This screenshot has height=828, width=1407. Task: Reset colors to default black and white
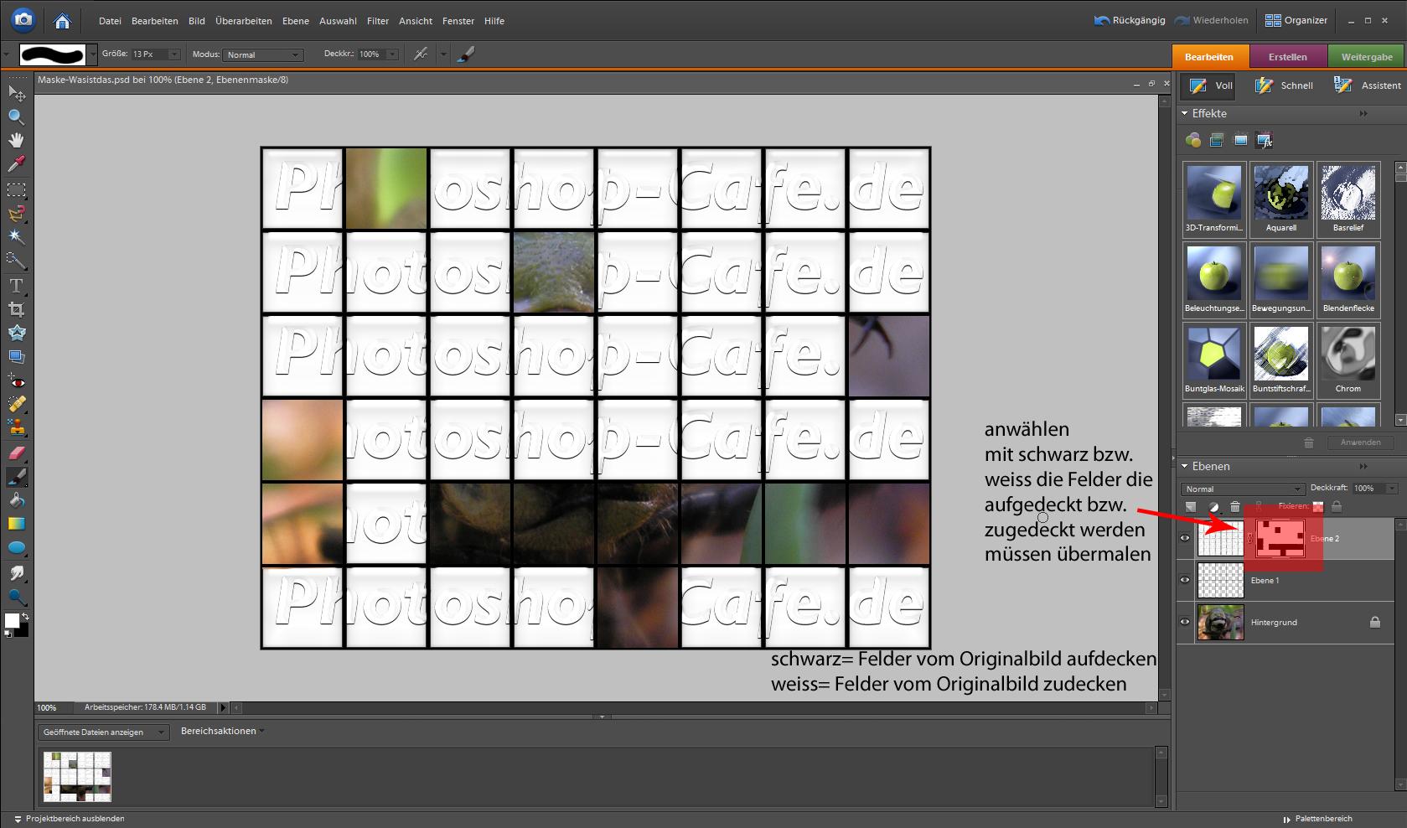pos(7,632)
